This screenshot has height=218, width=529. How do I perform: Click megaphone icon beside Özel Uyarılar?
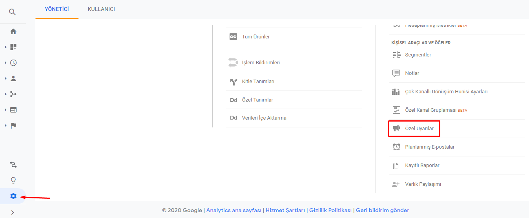(396, 128)
